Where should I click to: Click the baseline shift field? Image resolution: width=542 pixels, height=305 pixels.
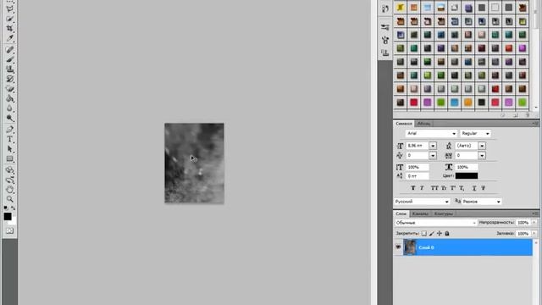[418, 176]
